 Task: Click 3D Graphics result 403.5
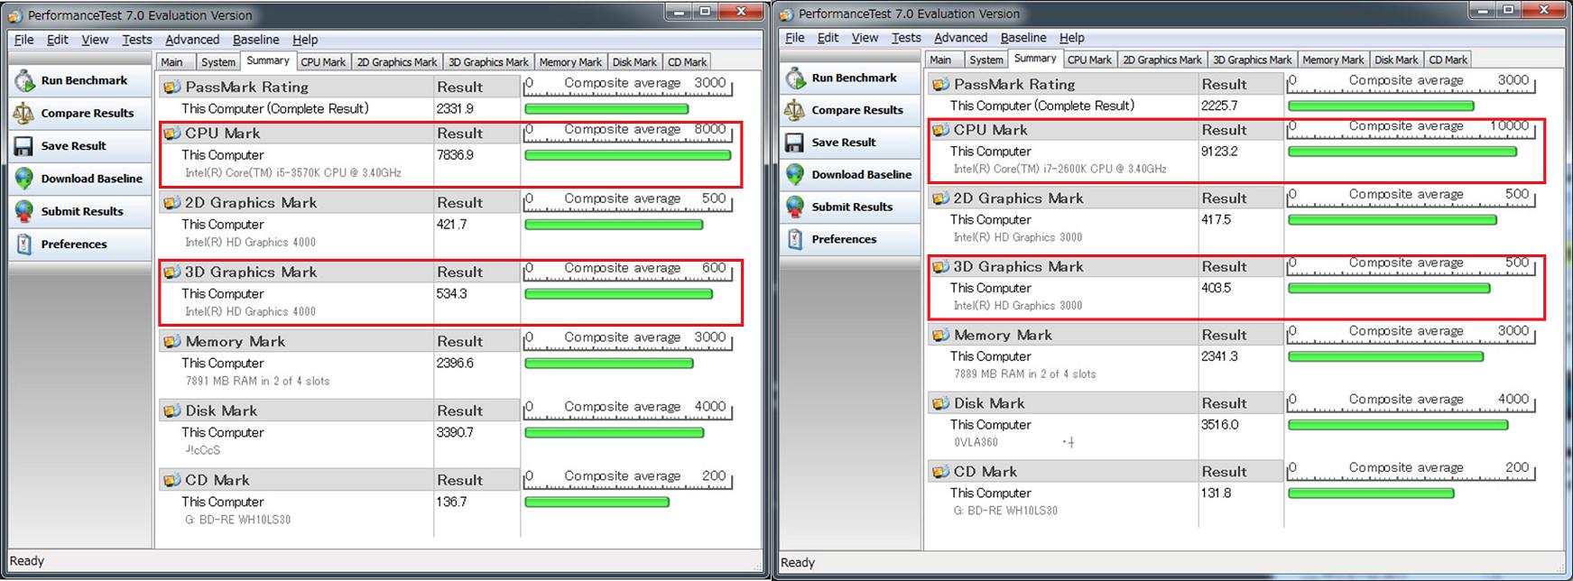(x=1216, y=289)
